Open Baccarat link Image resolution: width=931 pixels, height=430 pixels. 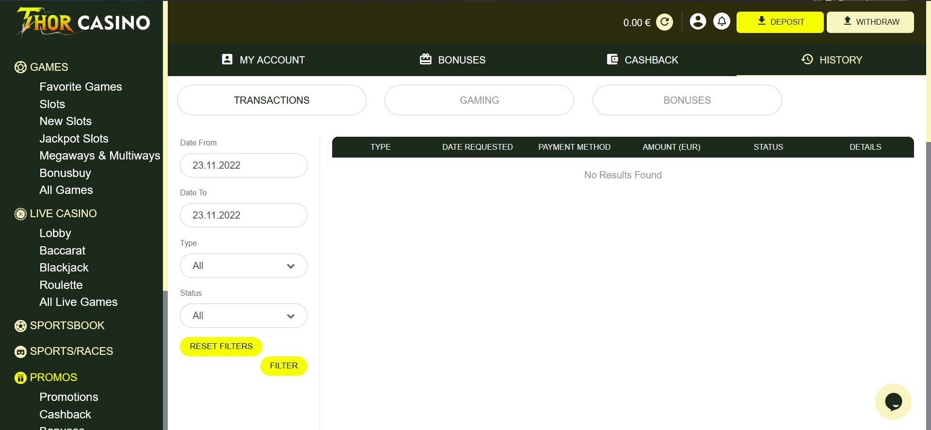click(62, 251)
